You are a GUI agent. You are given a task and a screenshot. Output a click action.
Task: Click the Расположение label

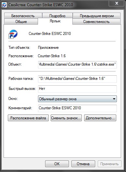coord(21,56)
